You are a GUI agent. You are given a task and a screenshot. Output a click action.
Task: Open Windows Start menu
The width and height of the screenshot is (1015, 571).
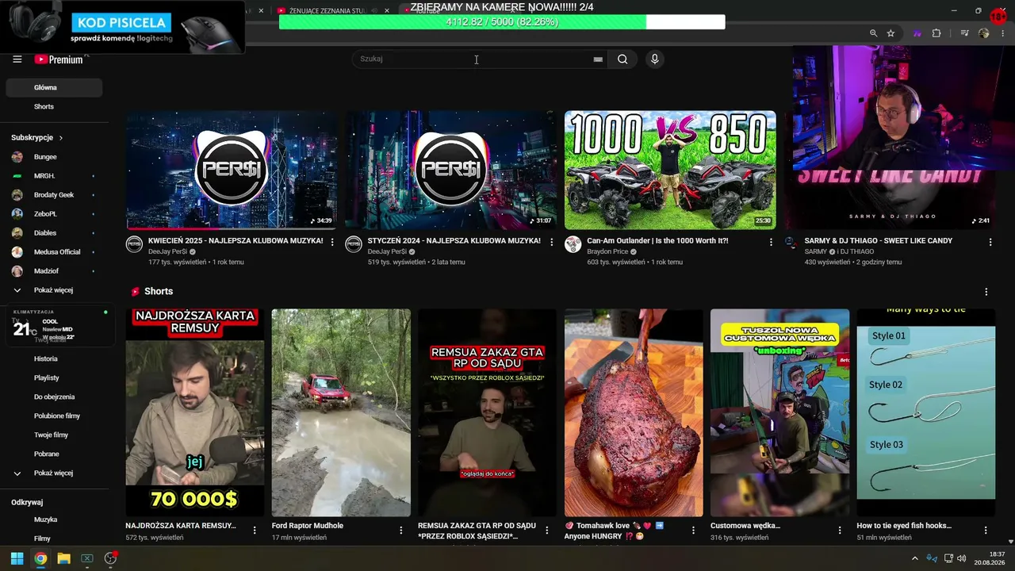[x=17, y=558]
